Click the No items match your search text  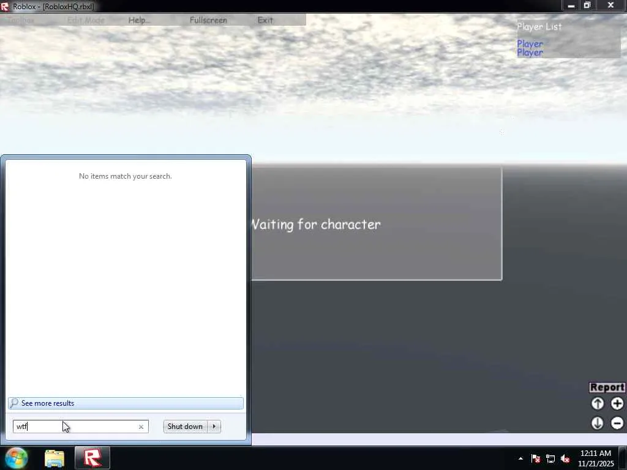[125, 176]
